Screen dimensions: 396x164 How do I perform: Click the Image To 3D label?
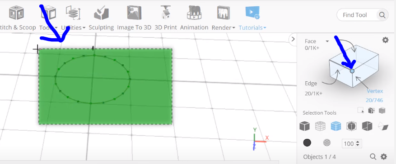[134, 27]
